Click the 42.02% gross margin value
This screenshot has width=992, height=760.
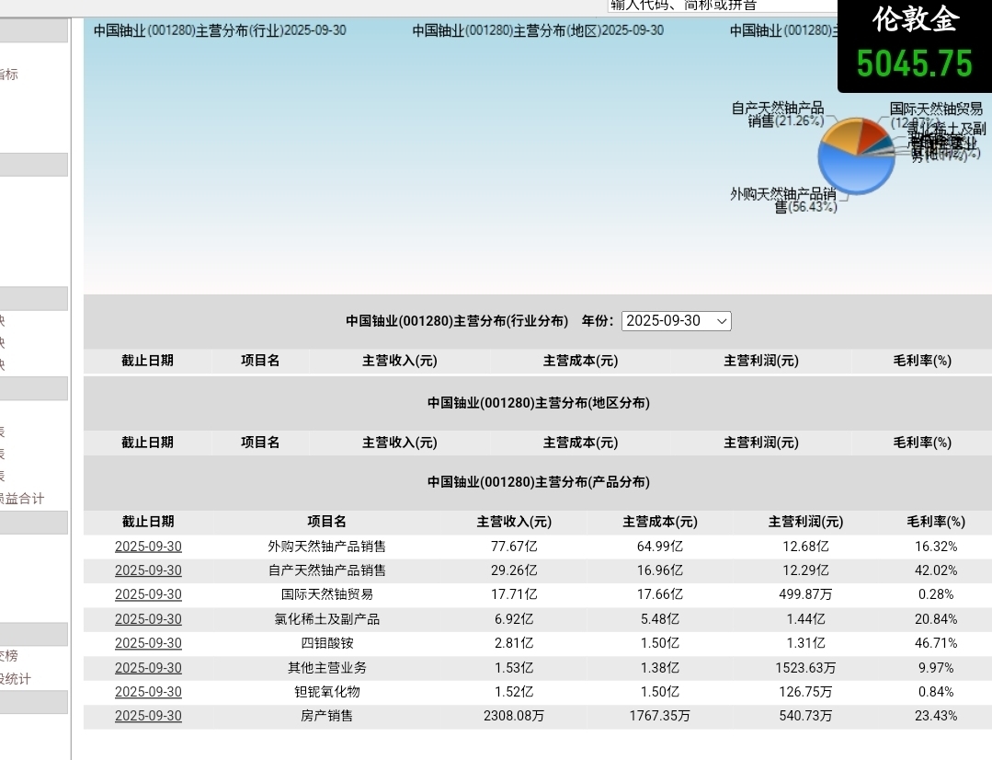(936, 570)
